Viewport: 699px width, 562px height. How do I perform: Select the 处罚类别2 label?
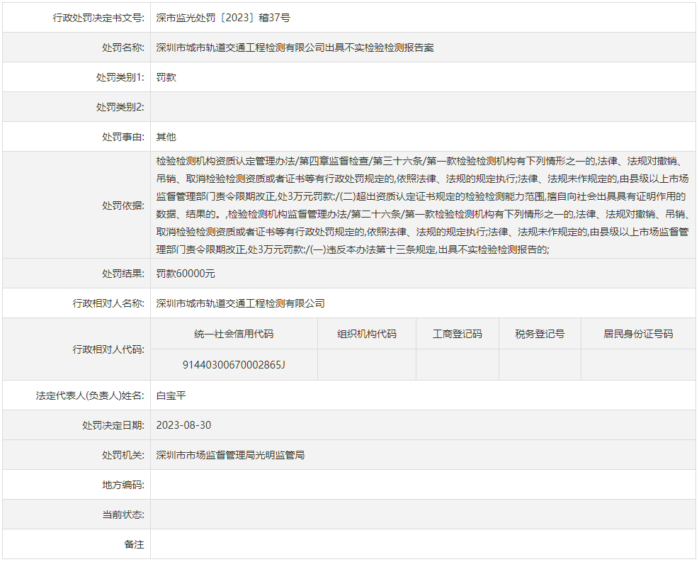point(120,107)
